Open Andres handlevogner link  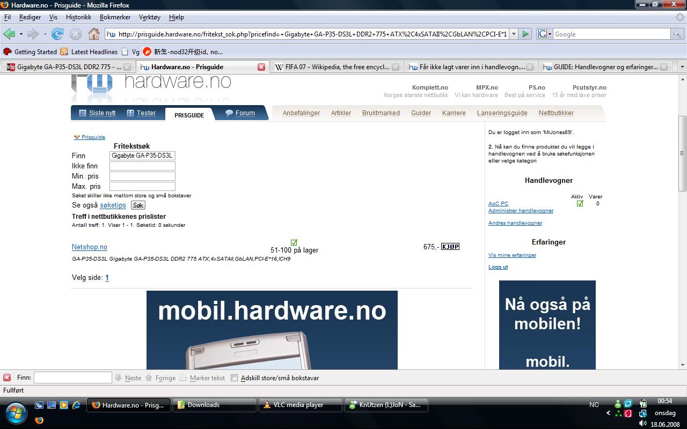pyautogui.click(x=515, y=223)
